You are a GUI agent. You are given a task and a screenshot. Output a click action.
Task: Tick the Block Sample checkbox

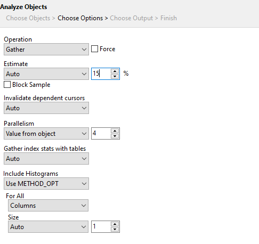coord(7,85)
